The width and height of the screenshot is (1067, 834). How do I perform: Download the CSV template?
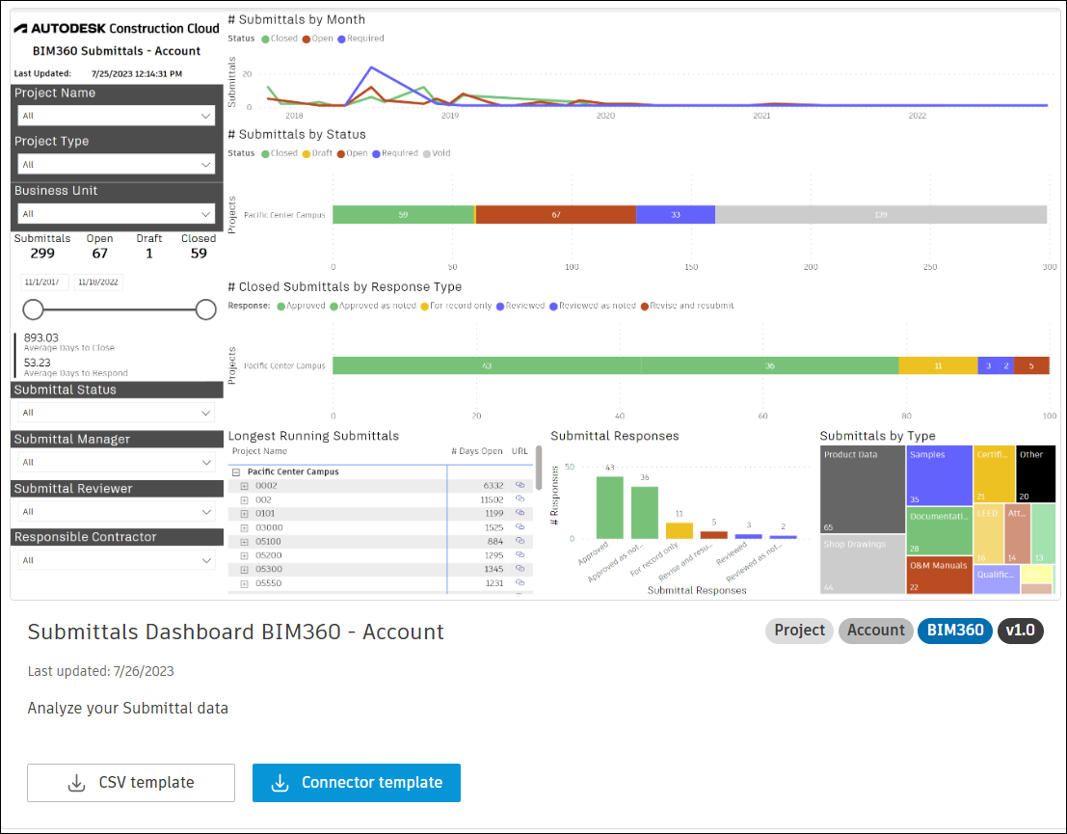click(x=131, y=782)
